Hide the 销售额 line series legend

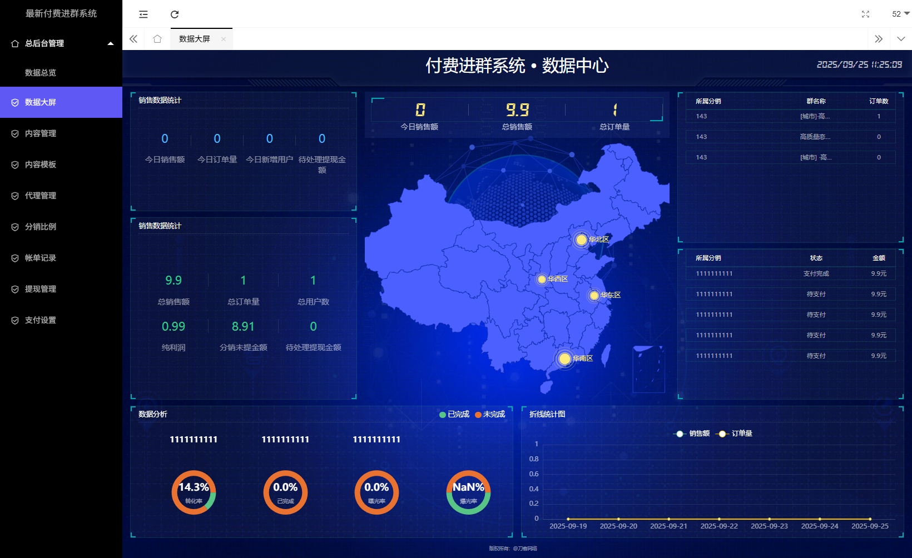click(x=692, y=434)
